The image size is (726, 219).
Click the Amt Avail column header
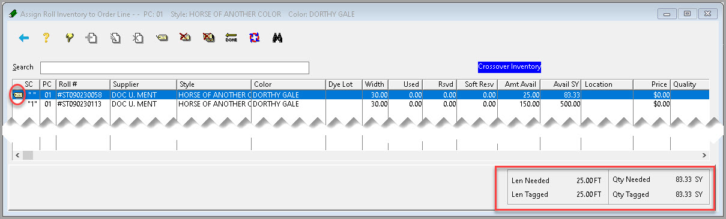(519, 84)
